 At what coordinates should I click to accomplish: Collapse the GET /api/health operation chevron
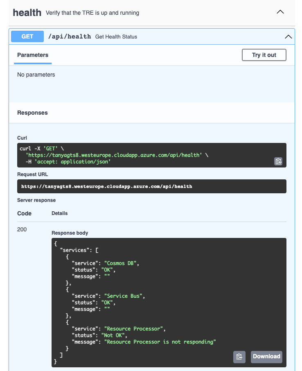pos(288,37)
